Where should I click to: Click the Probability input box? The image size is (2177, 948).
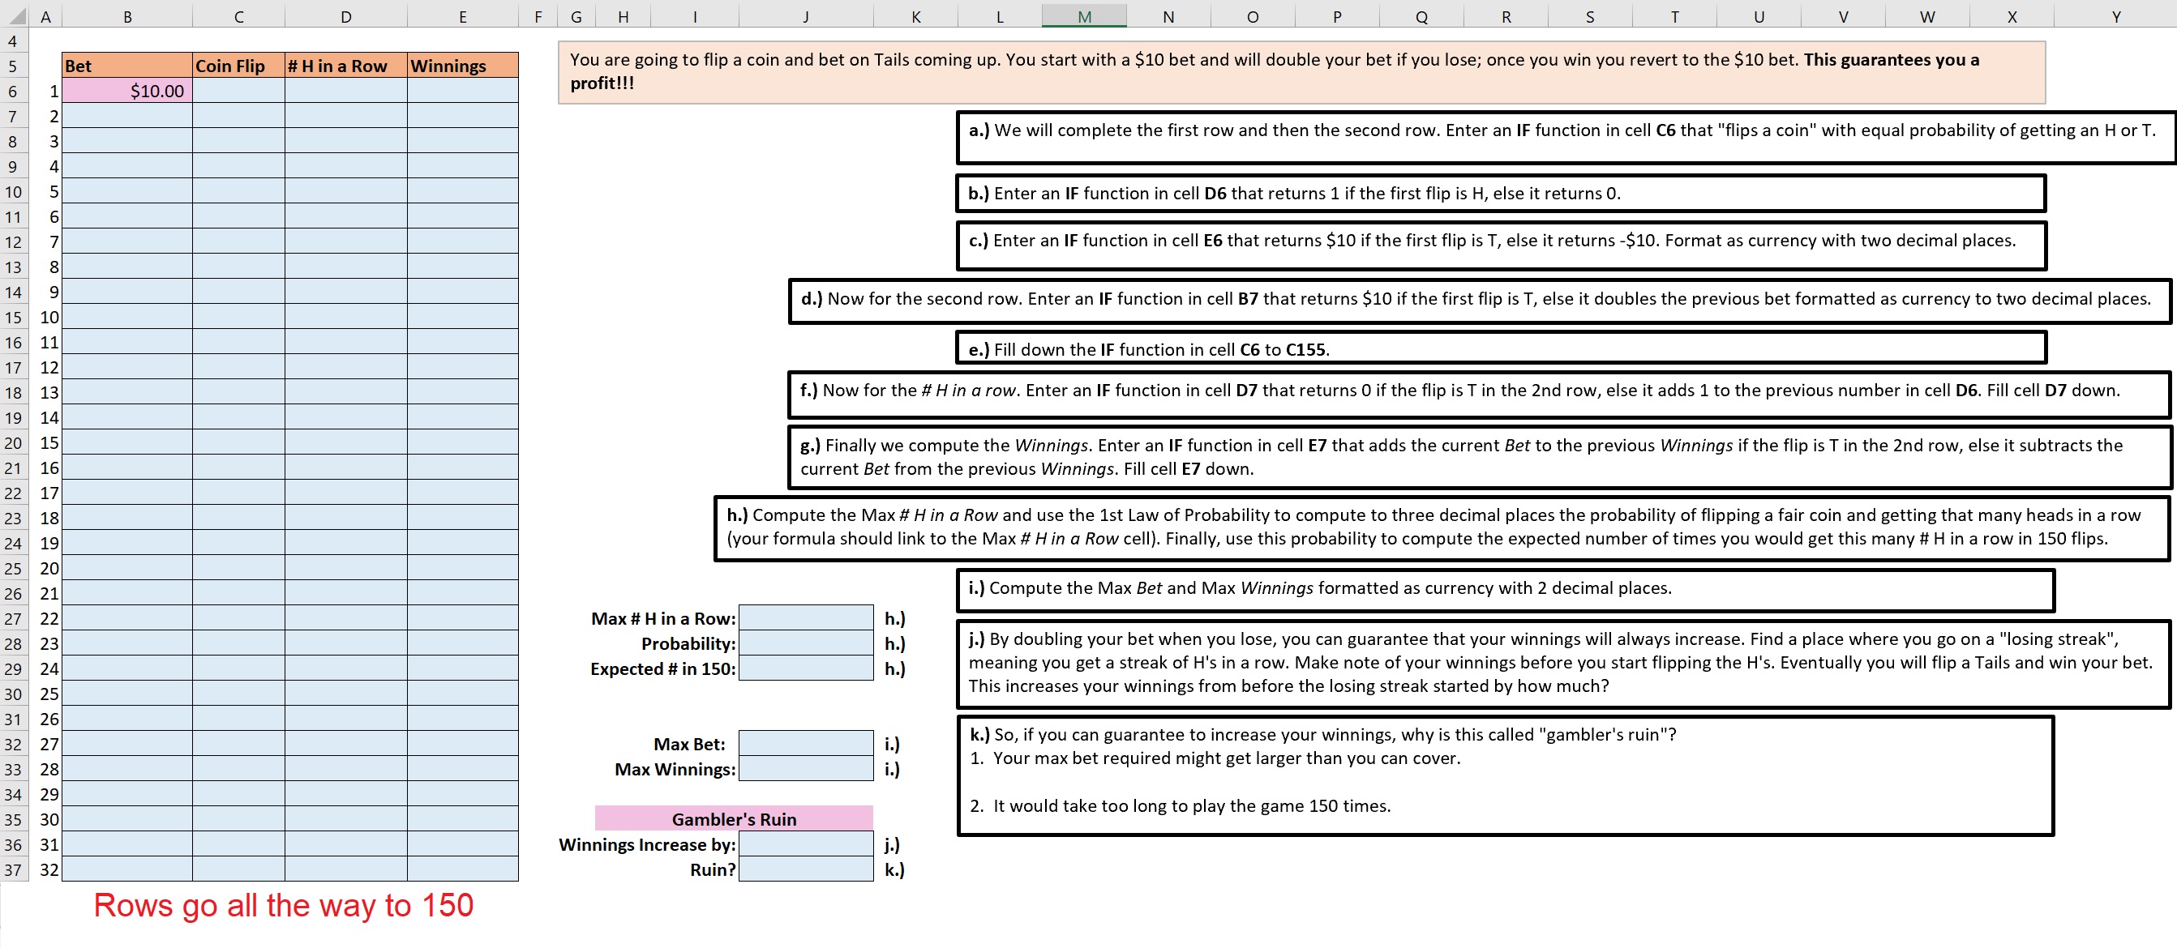[804, 643]
